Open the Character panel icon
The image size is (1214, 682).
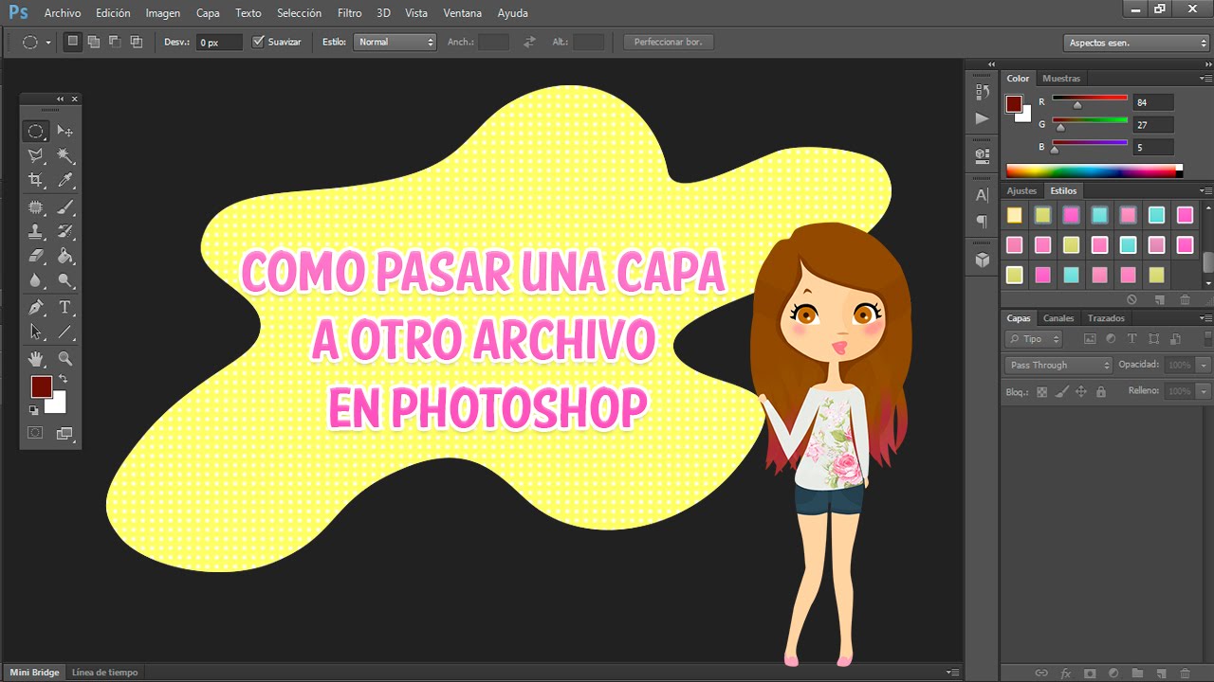coord(982,195)
